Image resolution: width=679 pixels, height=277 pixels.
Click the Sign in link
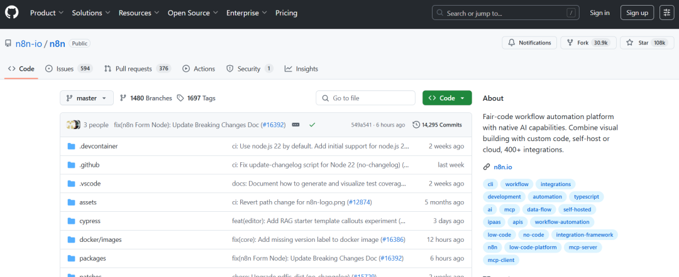click(600, 13)
